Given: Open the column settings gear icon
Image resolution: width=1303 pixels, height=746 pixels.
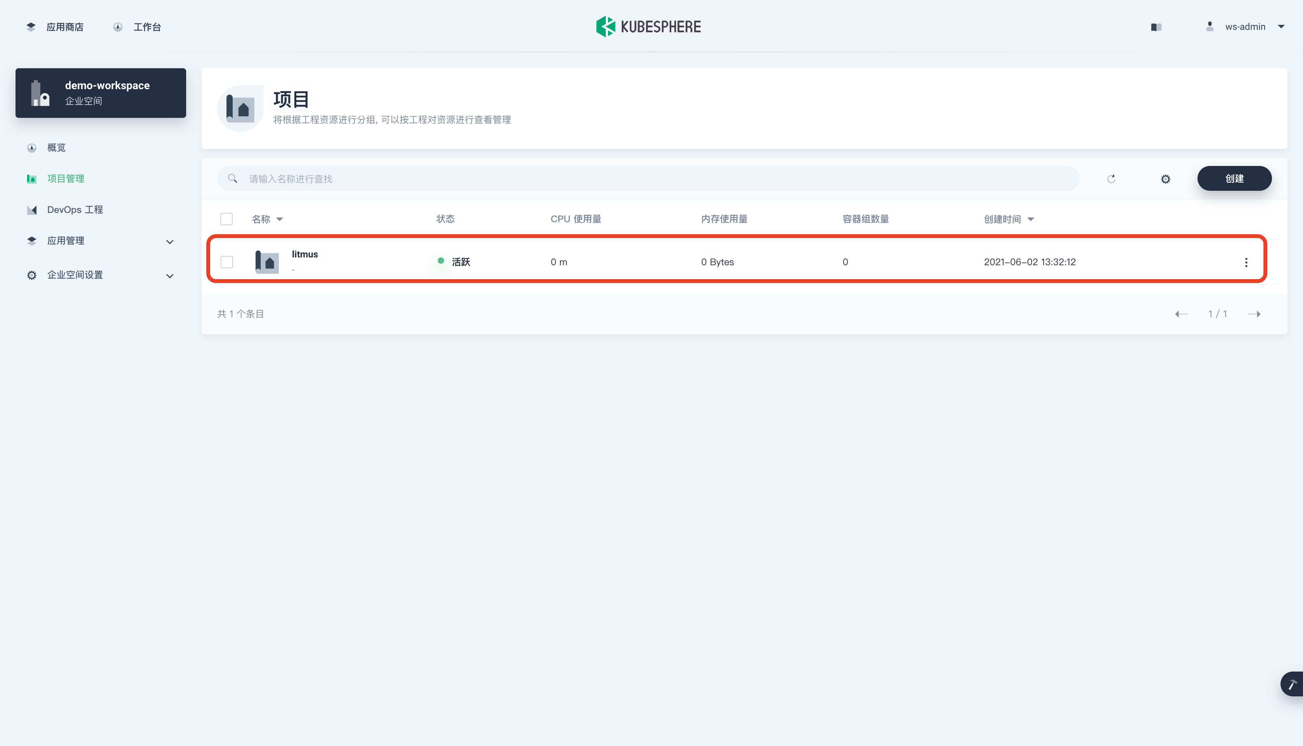Looking at the screenshot, I should [1165, 179].
